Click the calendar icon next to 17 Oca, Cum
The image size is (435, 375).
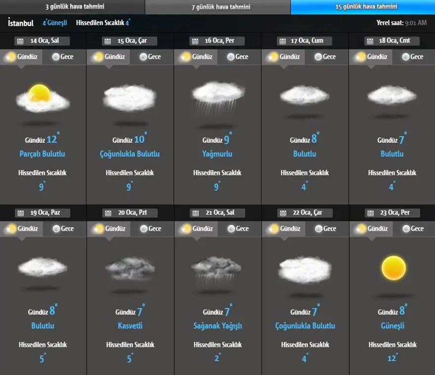point(282,41)
